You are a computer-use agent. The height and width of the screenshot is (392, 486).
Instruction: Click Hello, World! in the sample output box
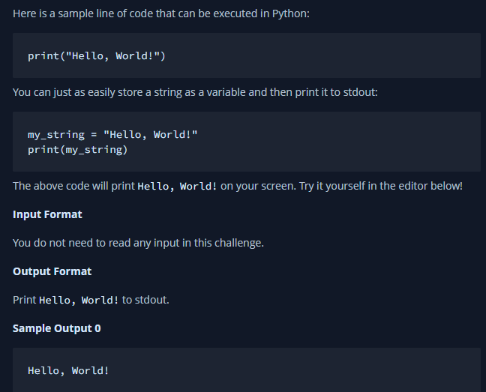pos(68,370)
